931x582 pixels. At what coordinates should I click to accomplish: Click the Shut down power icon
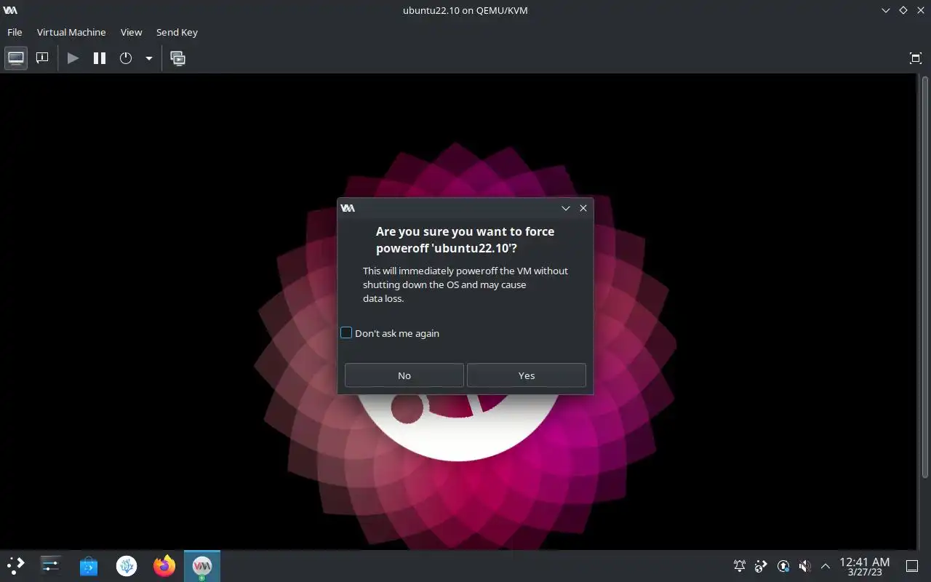126,58
